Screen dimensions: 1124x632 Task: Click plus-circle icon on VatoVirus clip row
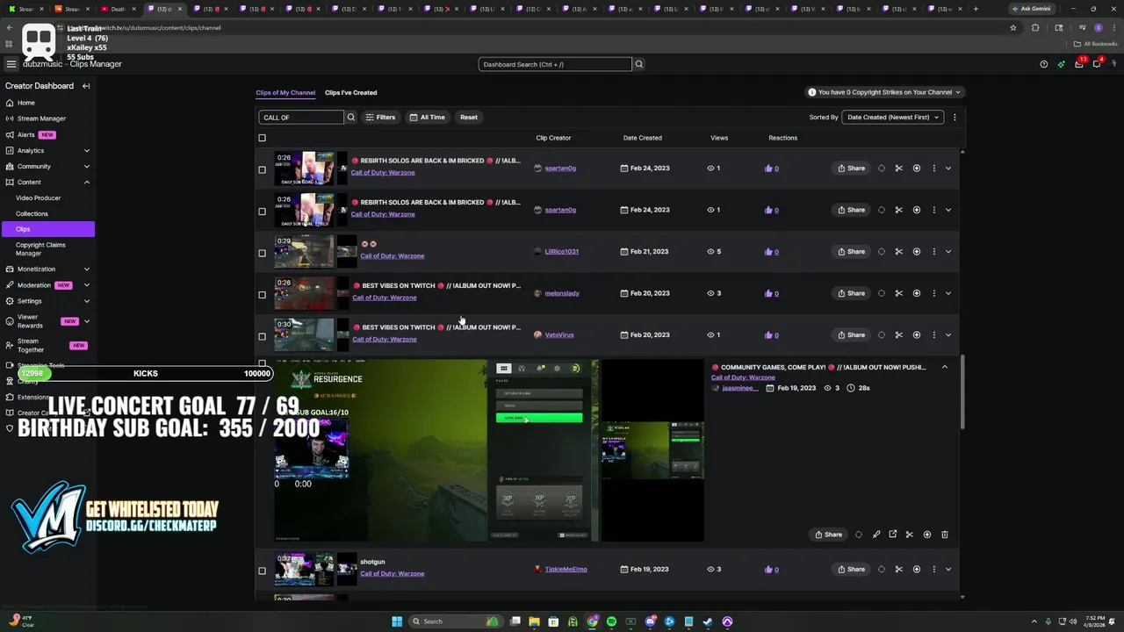(x=916, y=335)
